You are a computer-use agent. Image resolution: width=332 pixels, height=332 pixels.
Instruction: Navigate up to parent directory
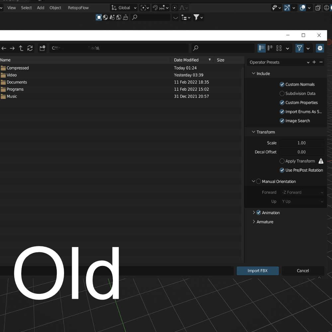[21, 48]
